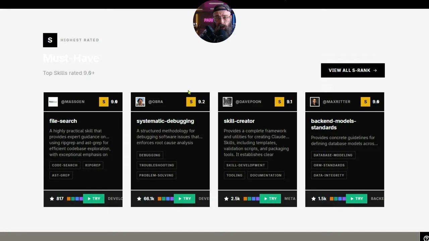Image resolution: width=429 pixels, height=241 pixels.
Task: Open @OBRA's avatar icon
Action: [140, 101]
